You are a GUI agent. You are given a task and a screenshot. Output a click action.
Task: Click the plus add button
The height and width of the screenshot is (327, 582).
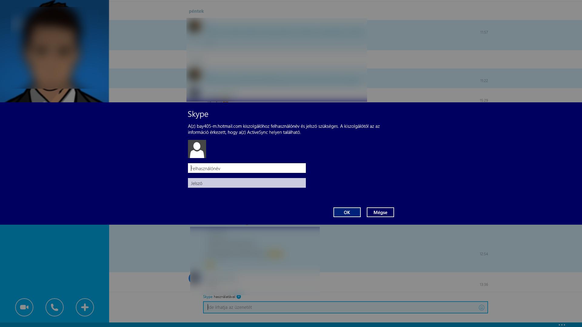85,307
